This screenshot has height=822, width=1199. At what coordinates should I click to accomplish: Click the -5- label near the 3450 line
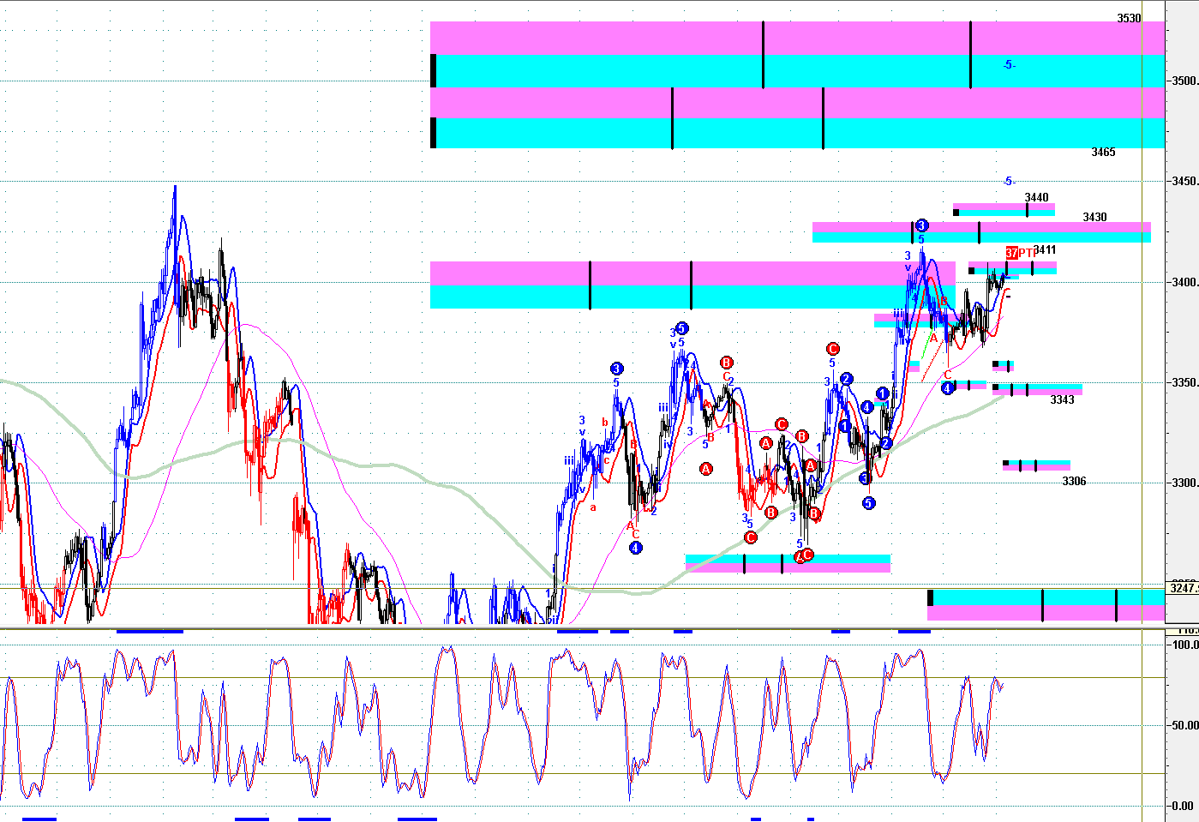point(1009,181)
